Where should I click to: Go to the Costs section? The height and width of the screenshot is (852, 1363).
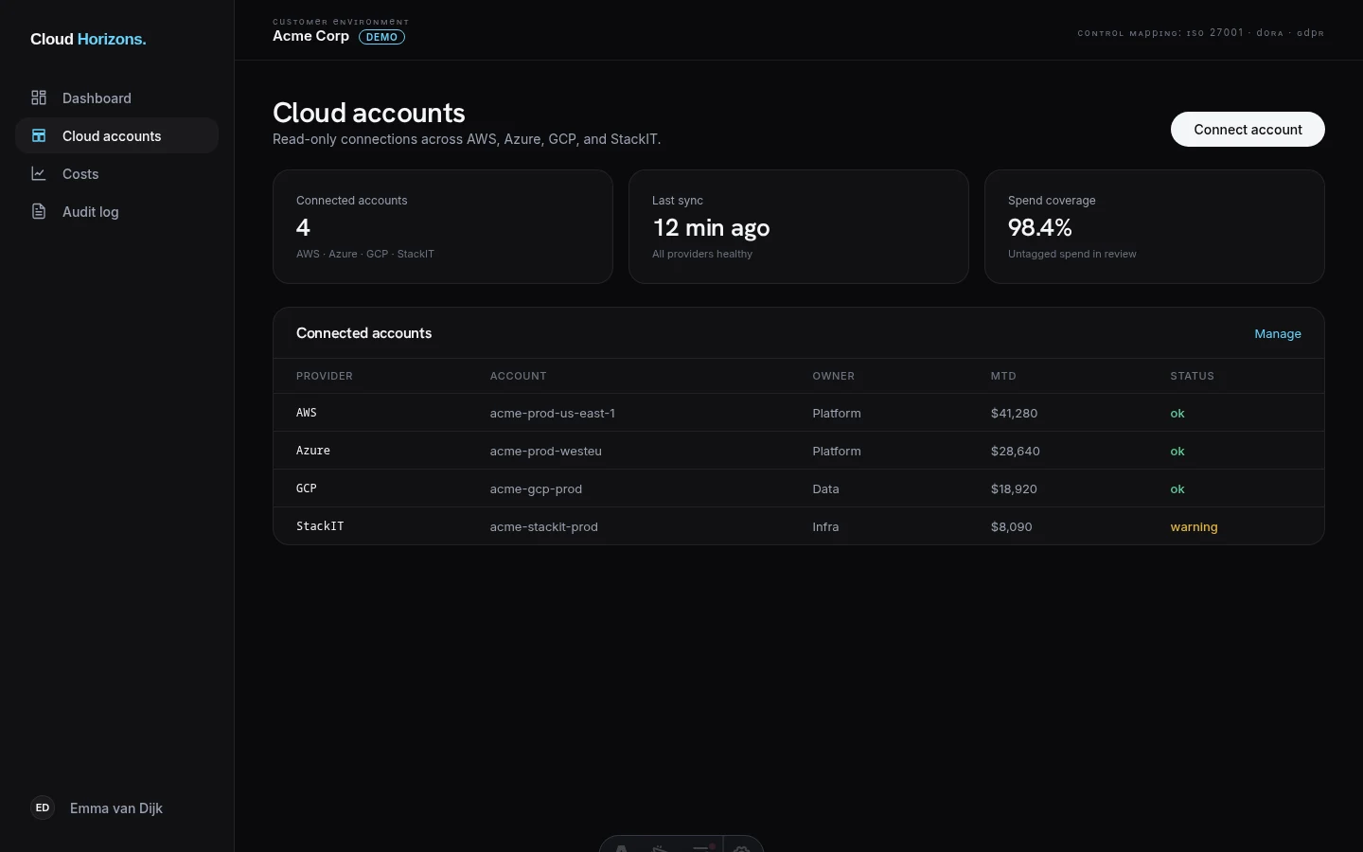click(116, 173)
